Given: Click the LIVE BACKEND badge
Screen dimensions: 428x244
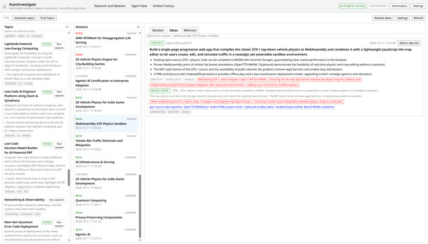Looking at the screenshot, I should pyautogui.click(x=378, y=6).
